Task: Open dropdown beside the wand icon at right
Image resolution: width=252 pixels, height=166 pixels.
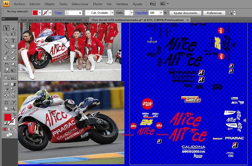Action: 235,13
